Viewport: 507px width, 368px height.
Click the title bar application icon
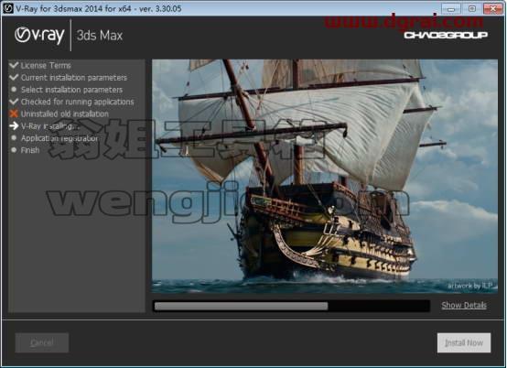point(7,8)
